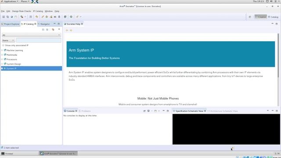Maximize the Socrates Help panel
The height and width of the screenshot is (158, 281).
pyautogui.click(x=277, y=24)
